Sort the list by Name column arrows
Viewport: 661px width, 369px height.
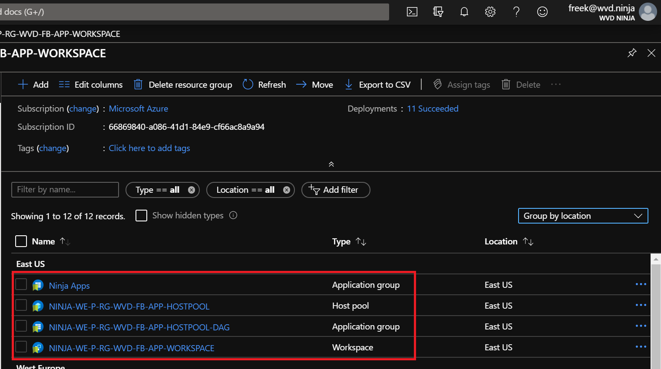coord(65,241)
